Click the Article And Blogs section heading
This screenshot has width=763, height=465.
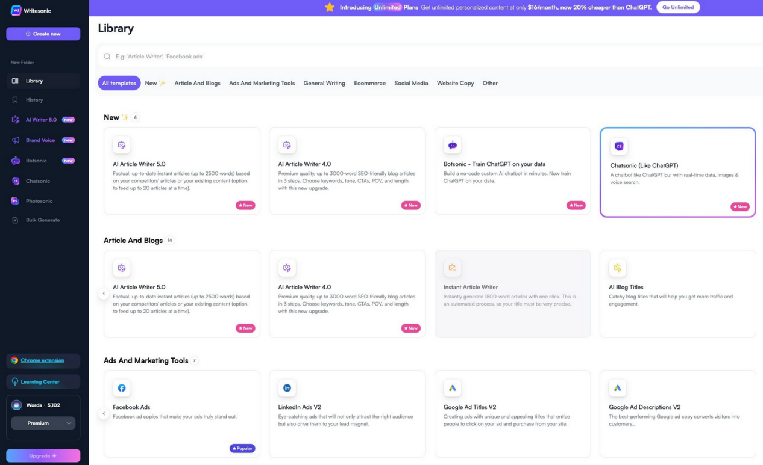(x=133, y=240)
